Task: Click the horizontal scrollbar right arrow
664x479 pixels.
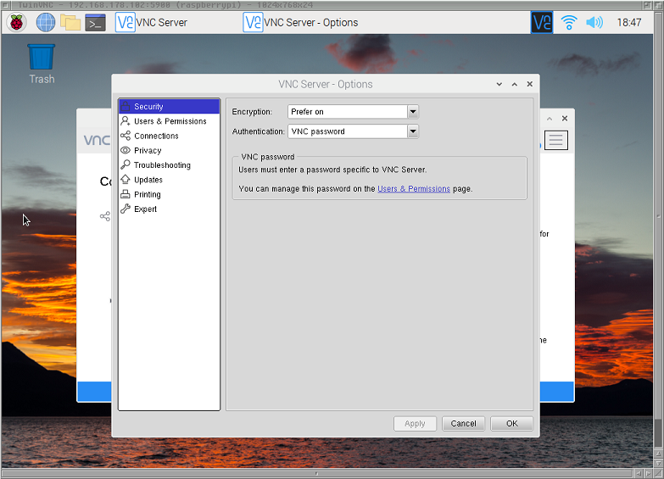Action: pyautogui.click(x=649, y=473)
